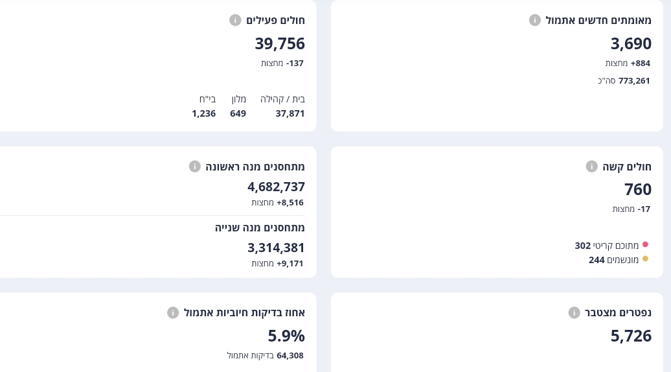
Task: Select the 5.9% positive tests value
Action: 286,336
